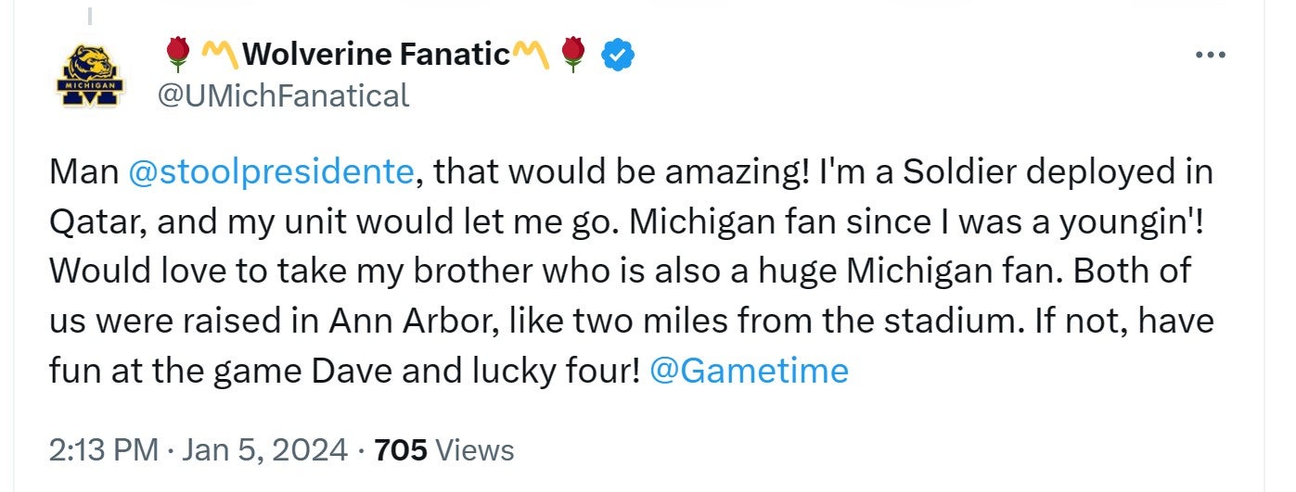Screen dimensions: 1296x492
Task: Visit the @Gametime mentioned profile
Action: pos(750,371)
